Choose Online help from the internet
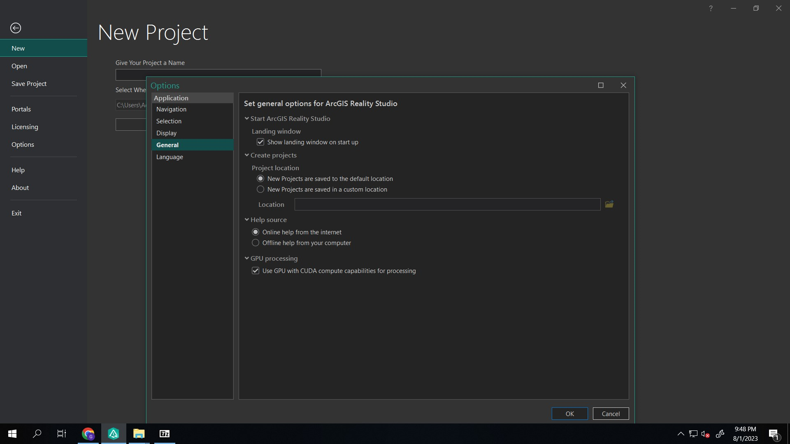The height and width of the screenshot is (444, 790). click(256, 232)
